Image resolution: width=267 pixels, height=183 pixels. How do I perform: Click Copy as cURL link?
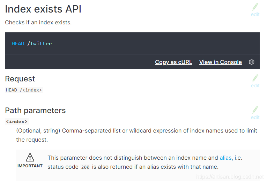pos(173,62)
